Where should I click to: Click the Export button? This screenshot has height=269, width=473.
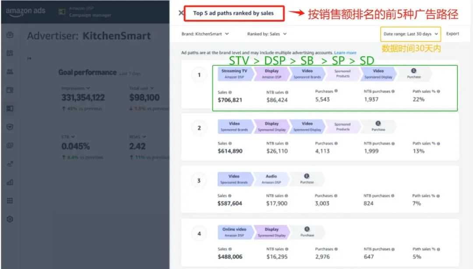click(x=453, y=33)
